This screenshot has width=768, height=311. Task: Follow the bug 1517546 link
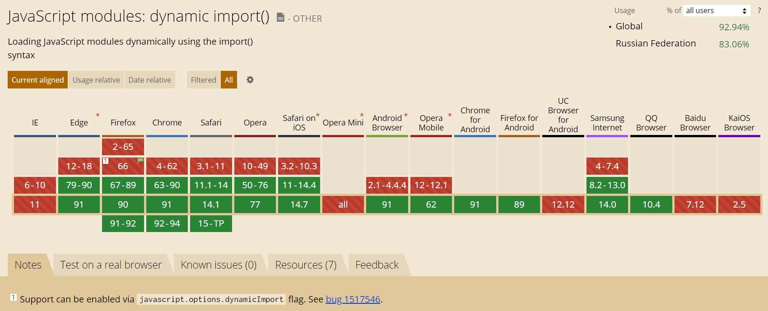click(x=353, y=299)
